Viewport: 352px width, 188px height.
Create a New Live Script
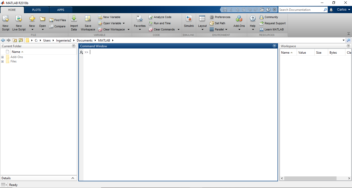19,23
